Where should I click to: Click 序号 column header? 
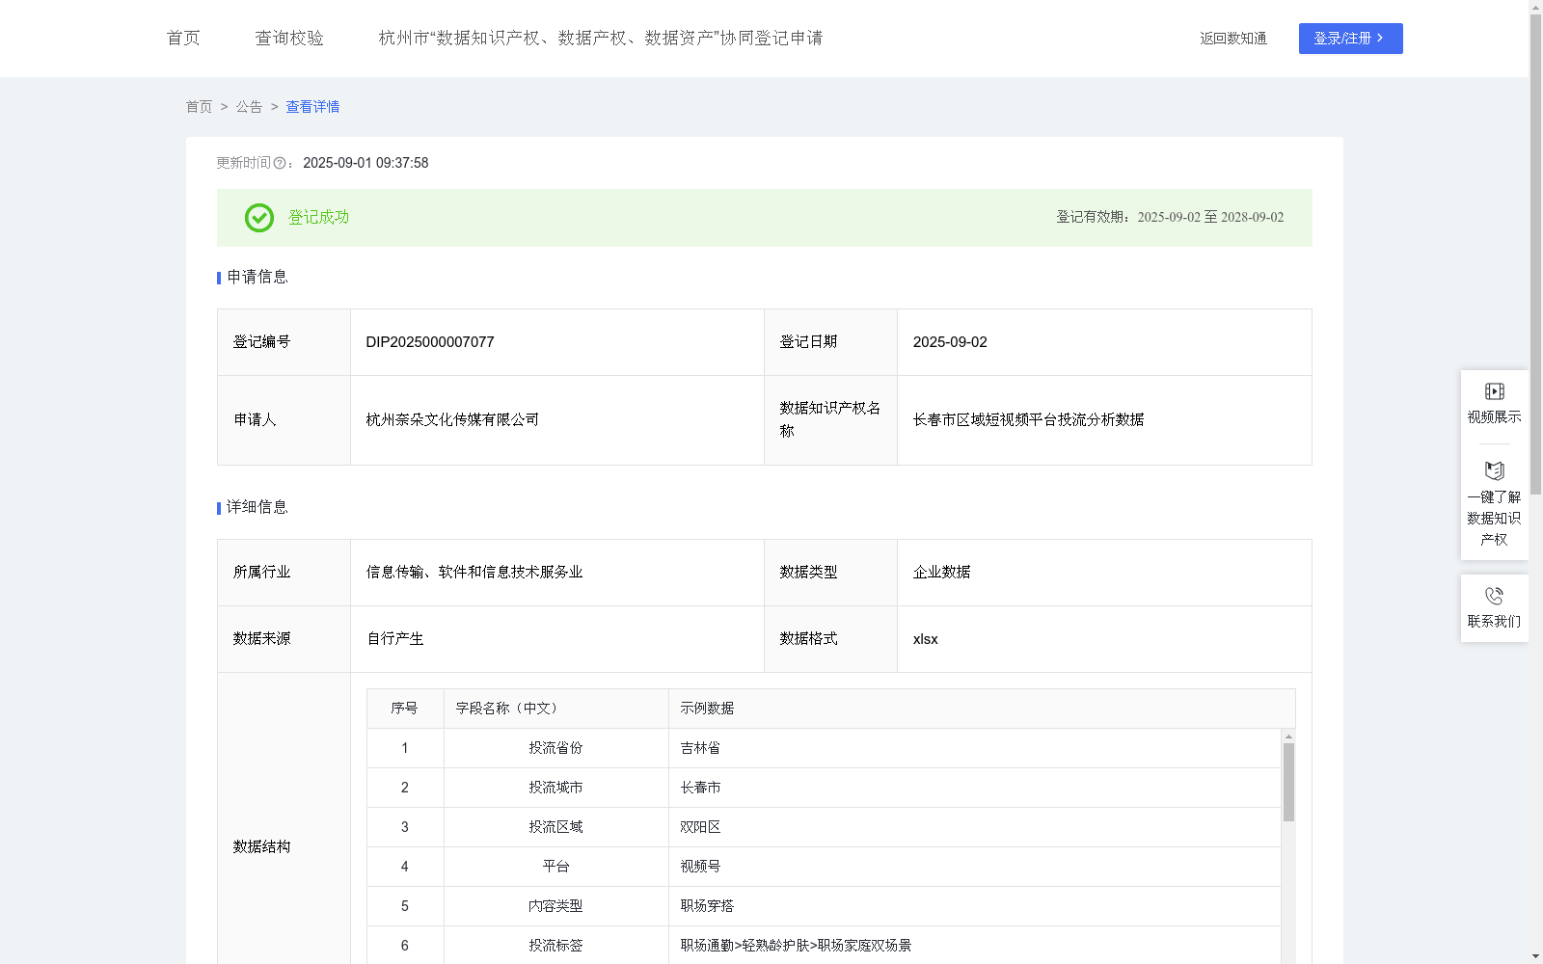click(x=404, y=709)
